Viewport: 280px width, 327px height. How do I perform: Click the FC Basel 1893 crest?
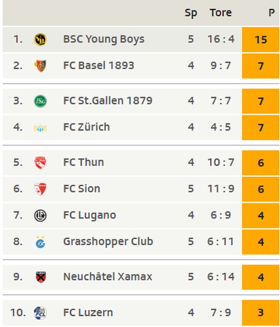[40, 66]
